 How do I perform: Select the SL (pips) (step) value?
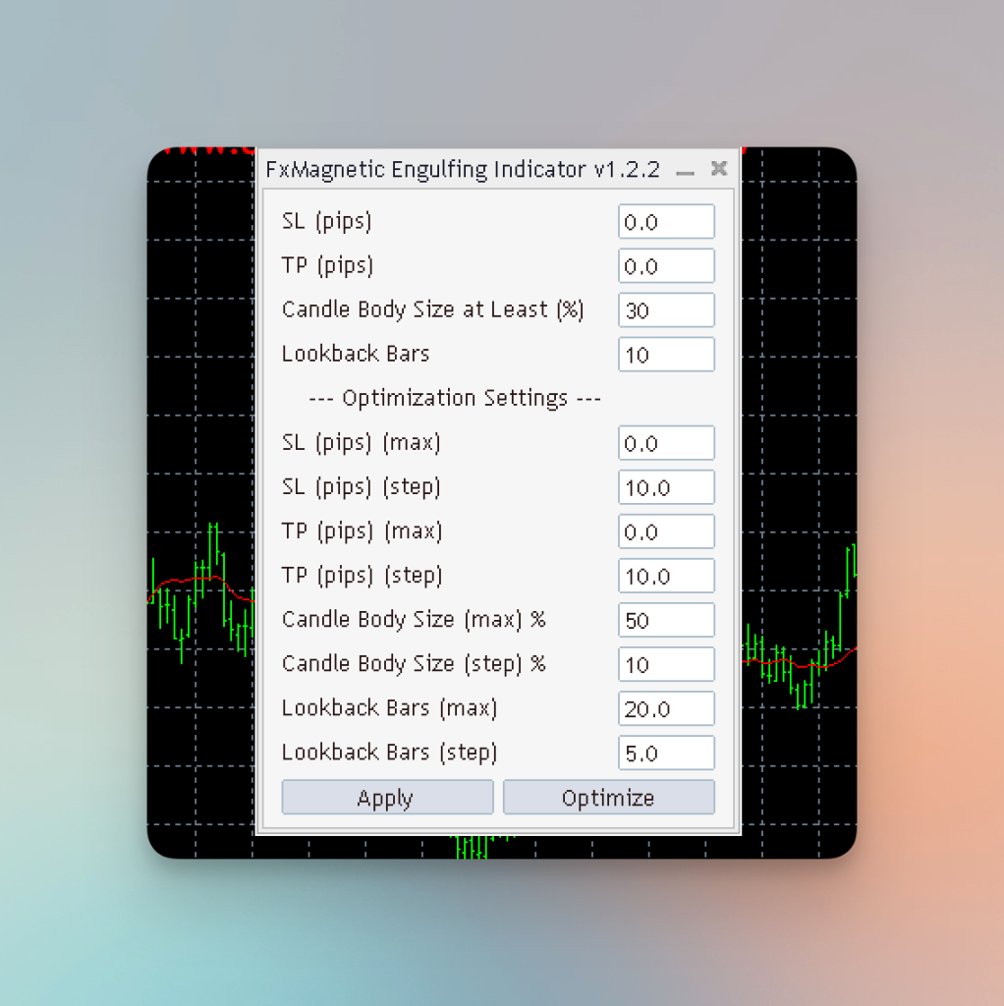[666, 487]
